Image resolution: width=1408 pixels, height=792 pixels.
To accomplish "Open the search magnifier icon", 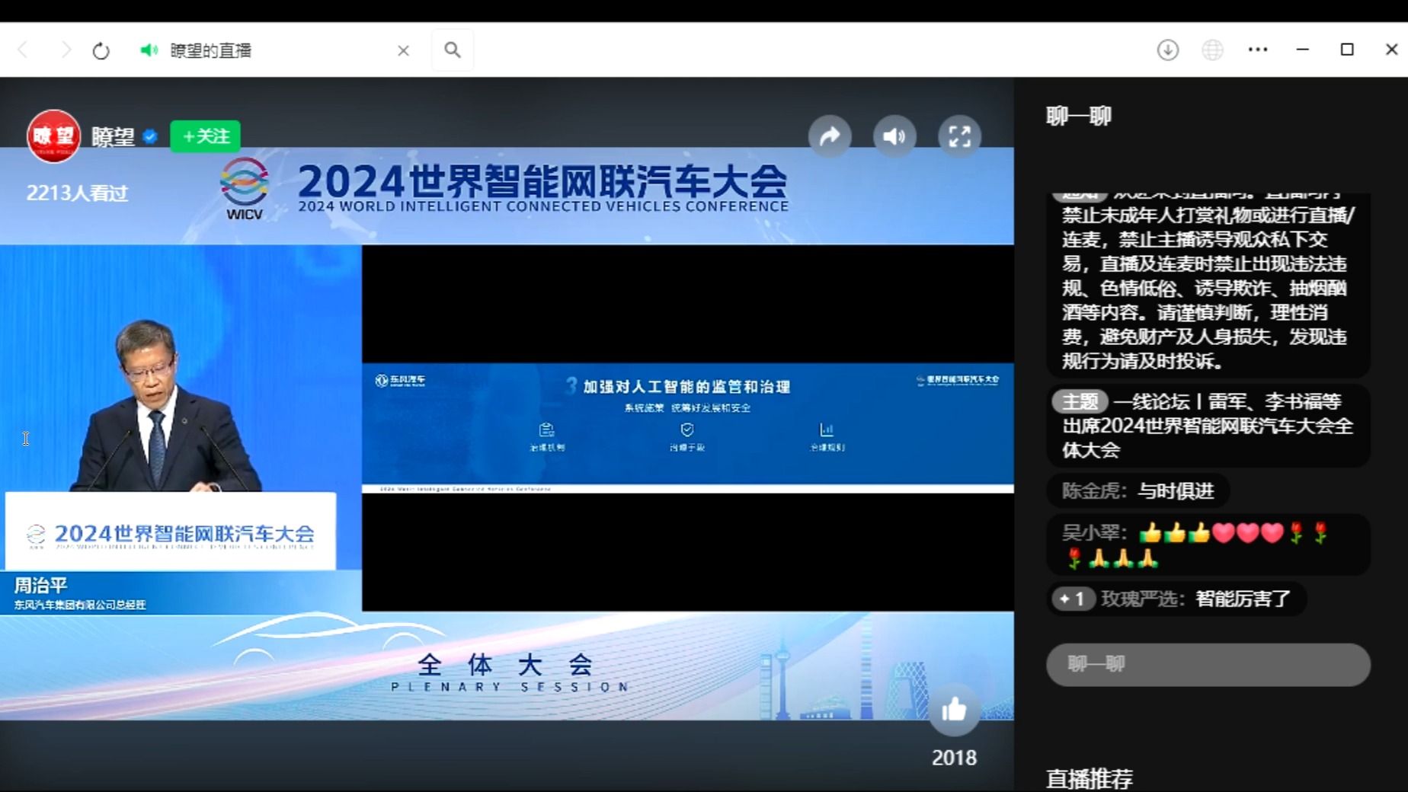I will pos(453,50).
